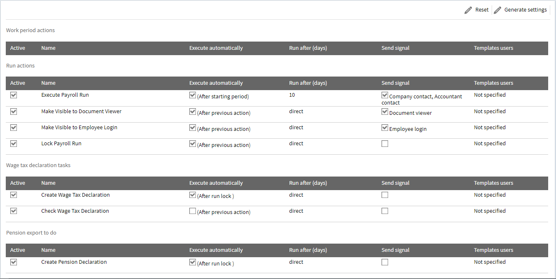
Task: Click the Make Visible to Document Viewer name
Action: coord(81,112)
